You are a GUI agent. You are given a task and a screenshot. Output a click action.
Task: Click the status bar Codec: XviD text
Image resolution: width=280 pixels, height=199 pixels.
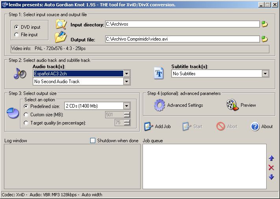pos(13,195)
